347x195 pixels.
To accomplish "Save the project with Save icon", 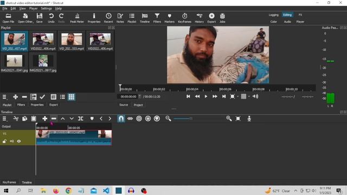I will pyautogui.click(x=40, y=18).
